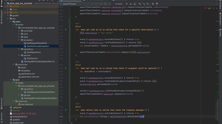Open the Pull Requests tool window
This screenshot has width=222, height=124.
(x=1, y=17)
